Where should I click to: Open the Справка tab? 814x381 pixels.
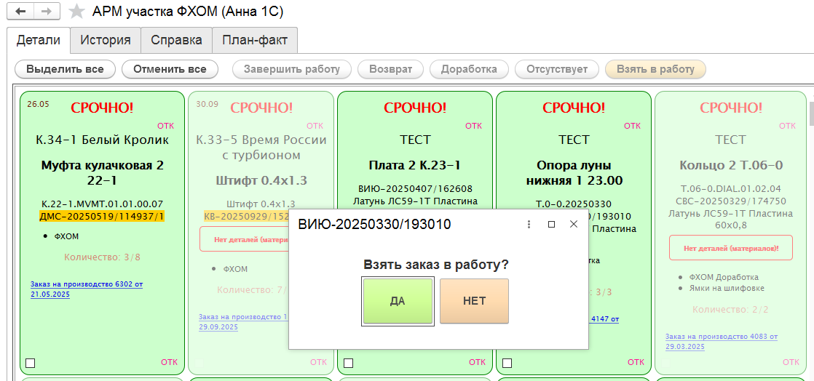point(176,40)
